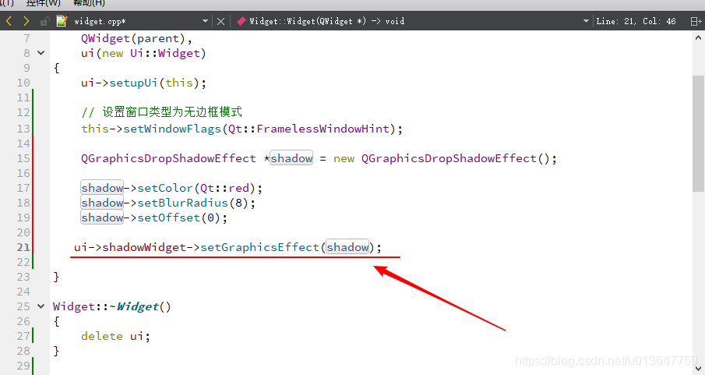The image size is (705, 375).
Task: Click line number 27 in the gutter
Action: [23, 336]
